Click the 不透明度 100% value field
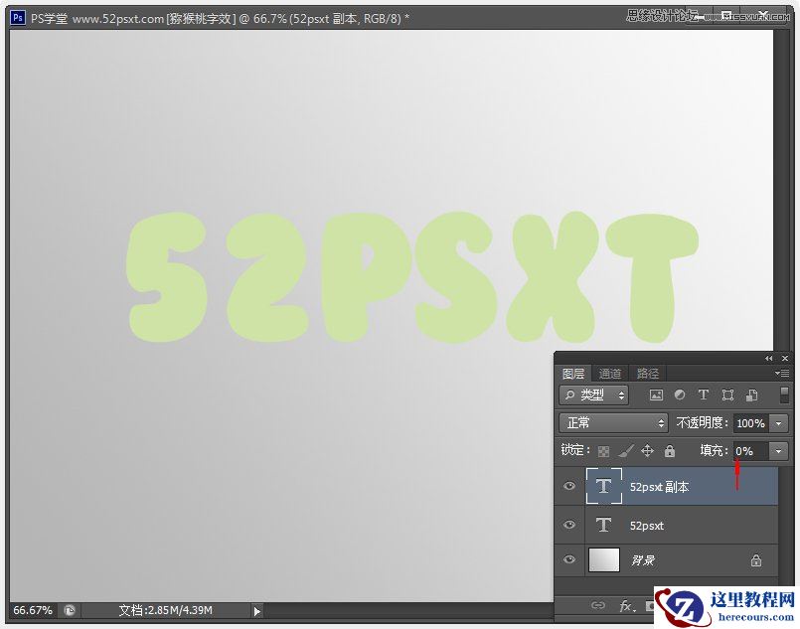The height and width of the screenshot is (629, 800). point(751,423)
